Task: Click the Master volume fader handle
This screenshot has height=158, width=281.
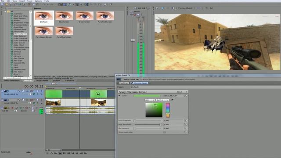Action: [x=133, y=40]
